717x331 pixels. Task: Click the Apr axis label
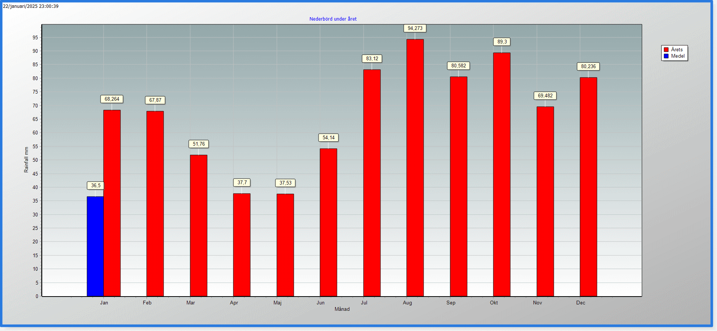[x=234, y=303]
